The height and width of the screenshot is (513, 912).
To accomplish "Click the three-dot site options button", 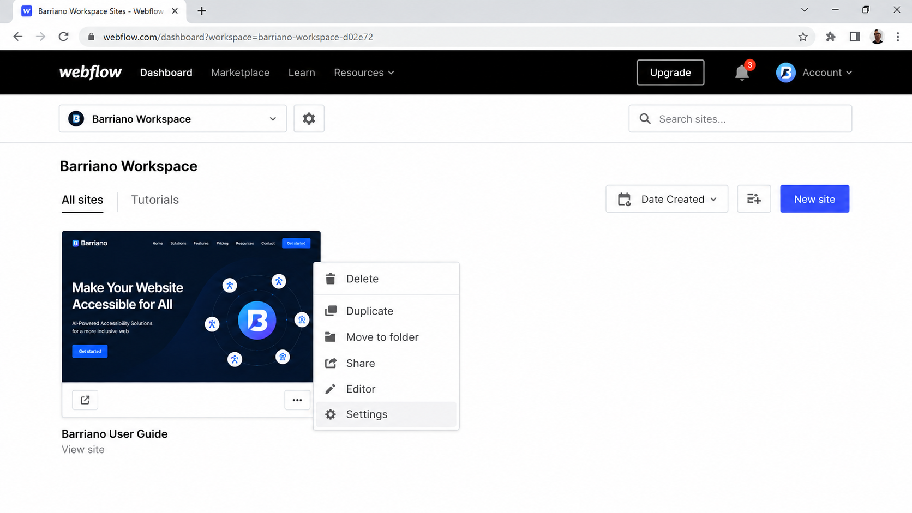I will (297, 400).
